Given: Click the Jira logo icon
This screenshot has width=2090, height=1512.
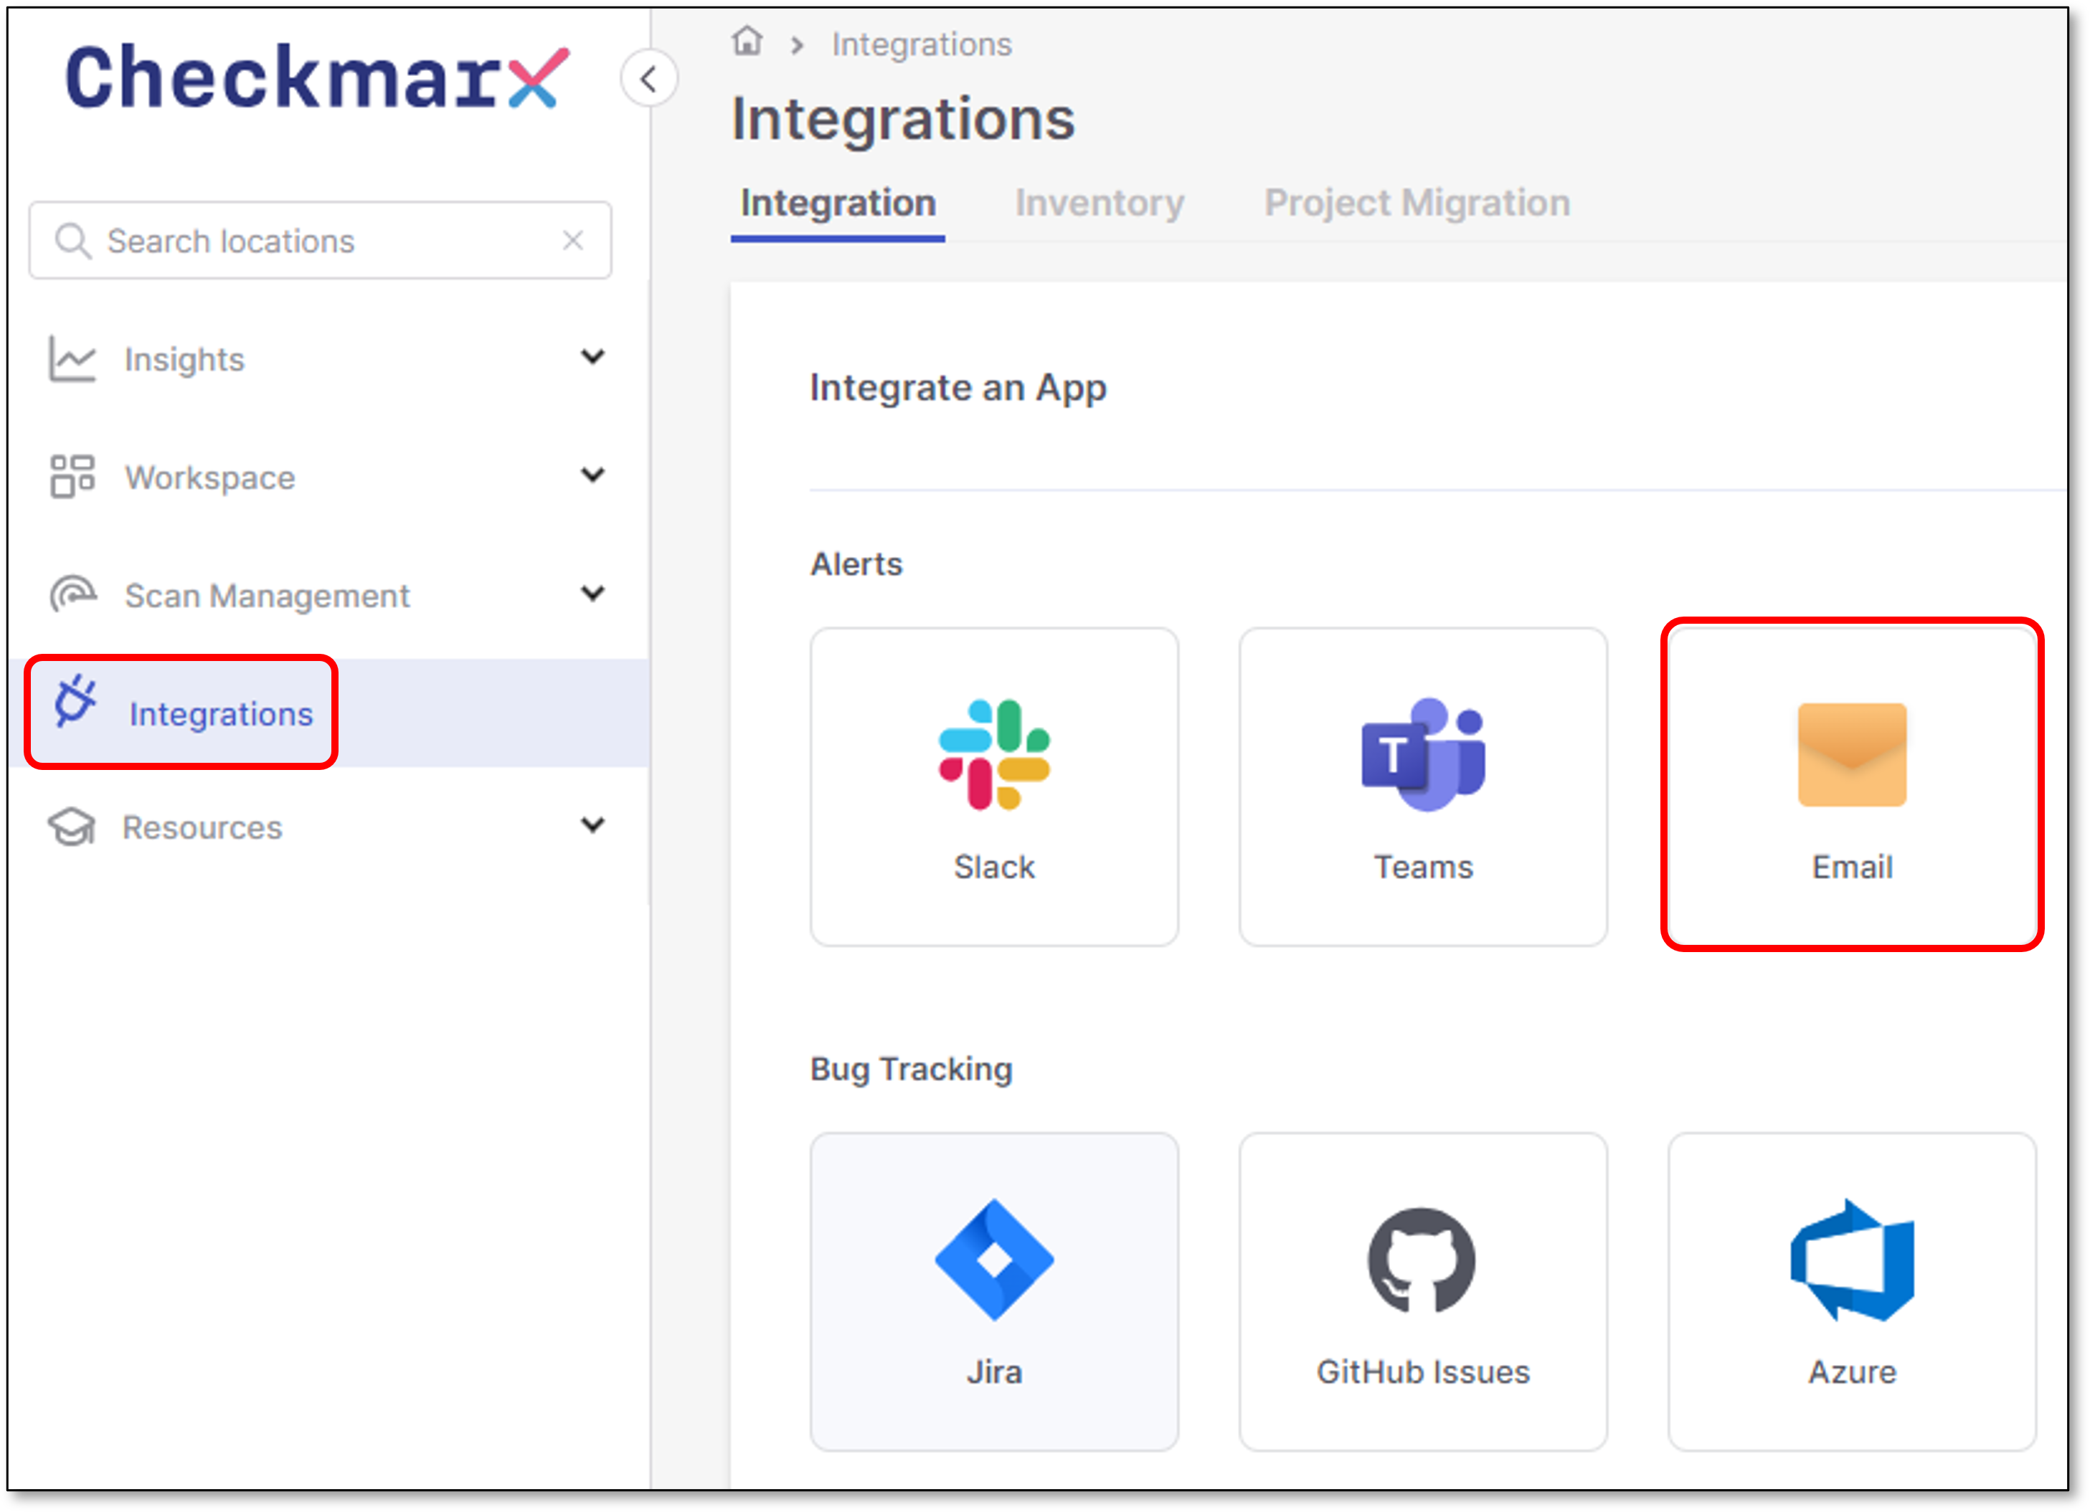Looking at the screenshot, I should coord(994,1260).
